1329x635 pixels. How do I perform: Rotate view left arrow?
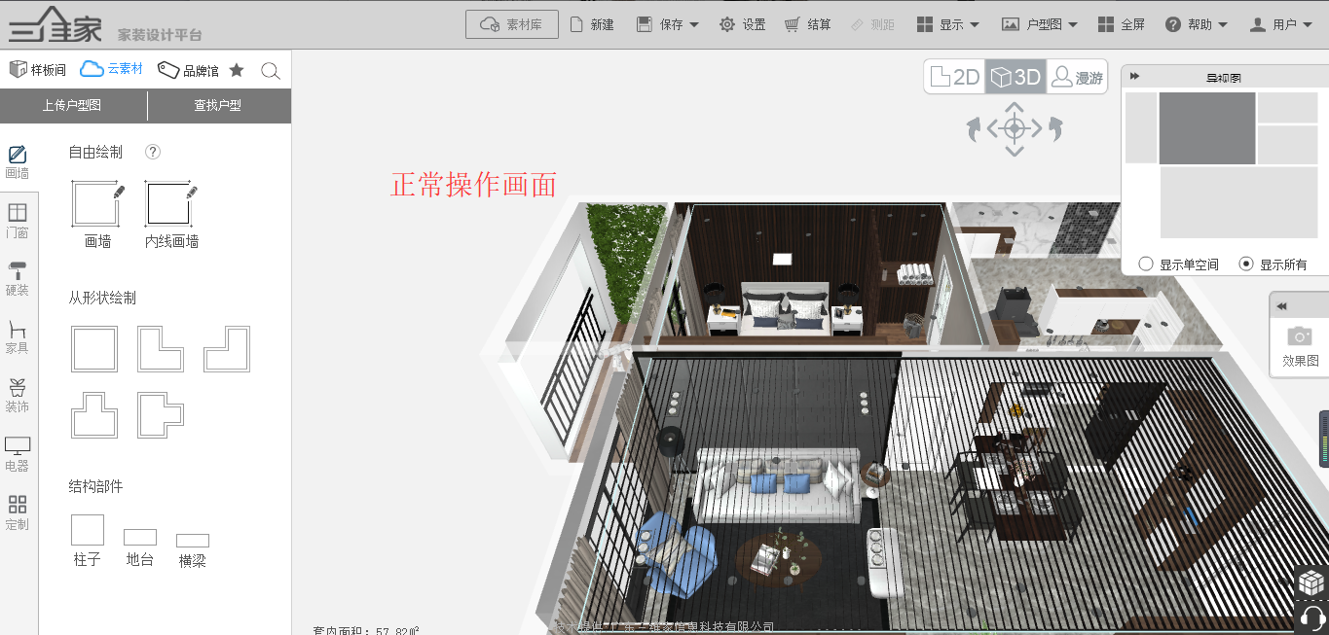pyautogui.click(x=975, y=128)
